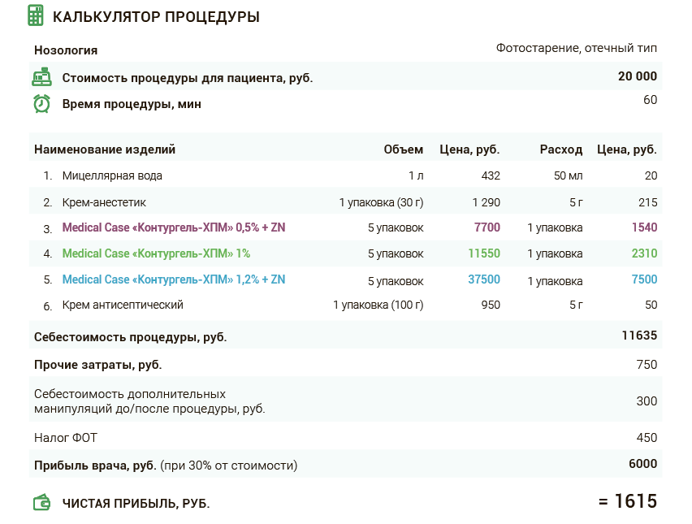Click the anesthetic cream cost 215
Image resolution: width=692 pixels, height=524 pixels.
pyautogui.click(x=647, y=202)
